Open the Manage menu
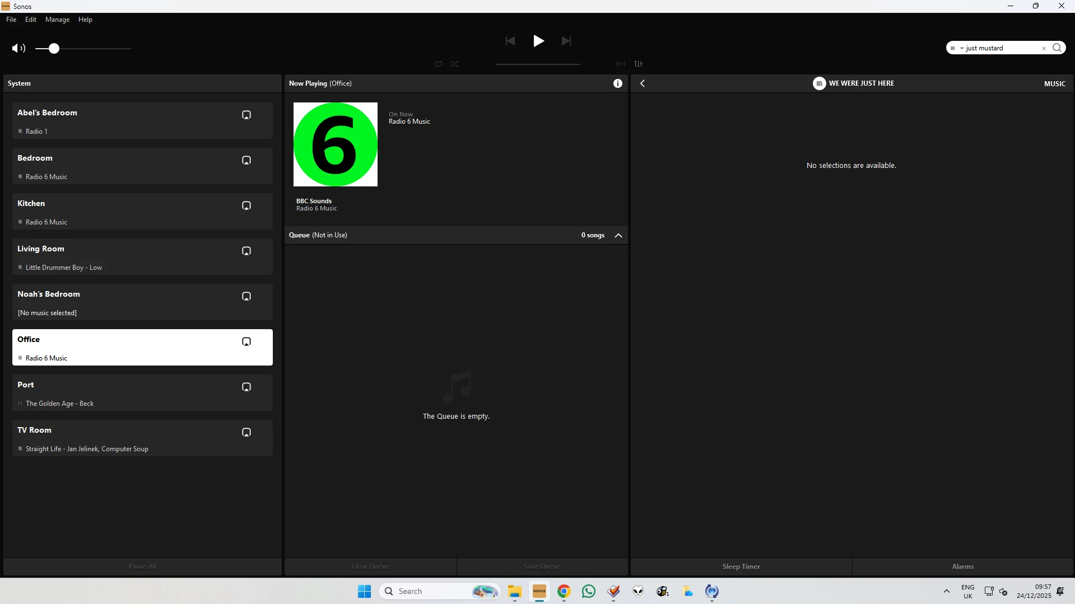The width and height of the screenshot is (1075, 604). [x=58, y=20]
